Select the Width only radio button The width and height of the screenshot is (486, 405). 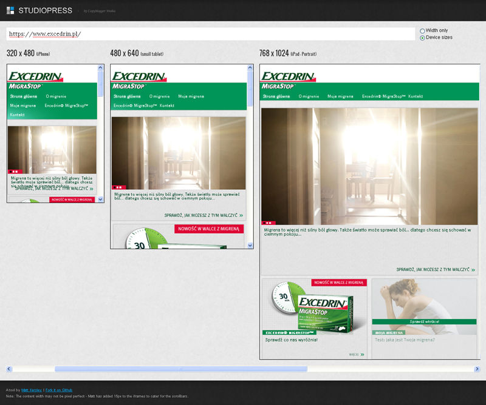click(422, 31)
